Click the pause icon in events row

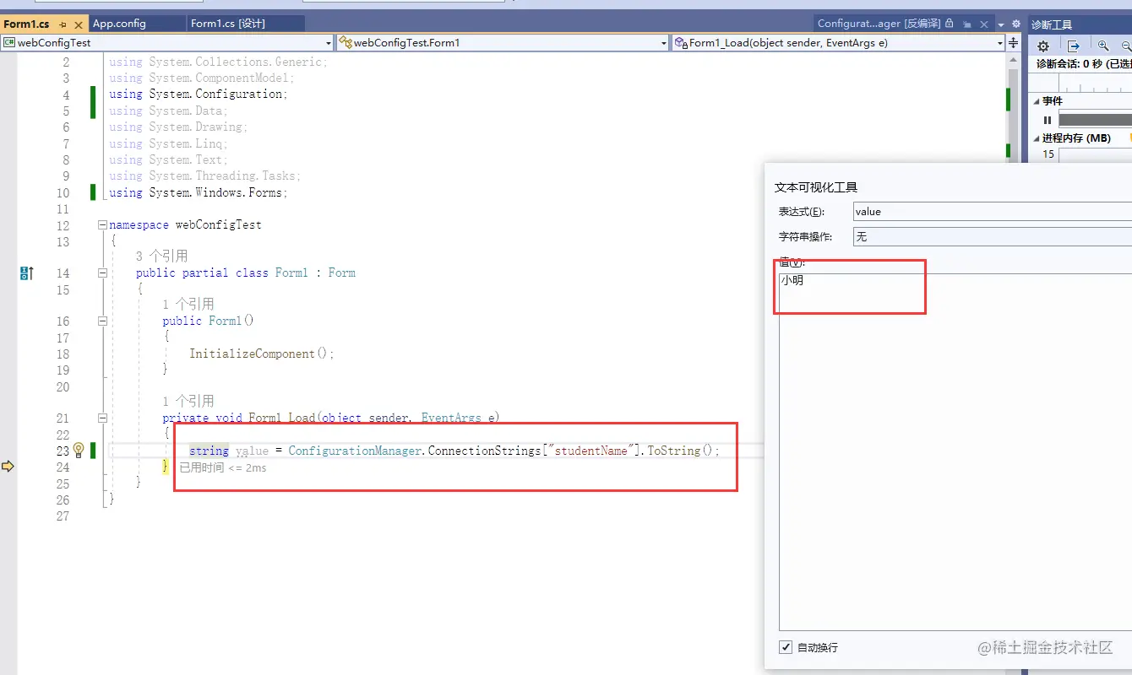(x=1048, y=120)
